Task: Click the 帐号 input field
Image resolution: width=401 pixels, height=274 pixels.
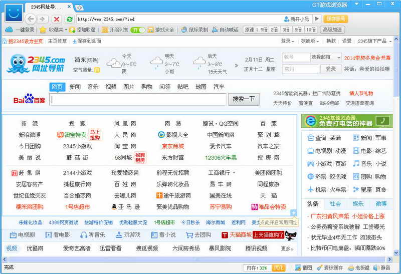Action: pos(296,57)
